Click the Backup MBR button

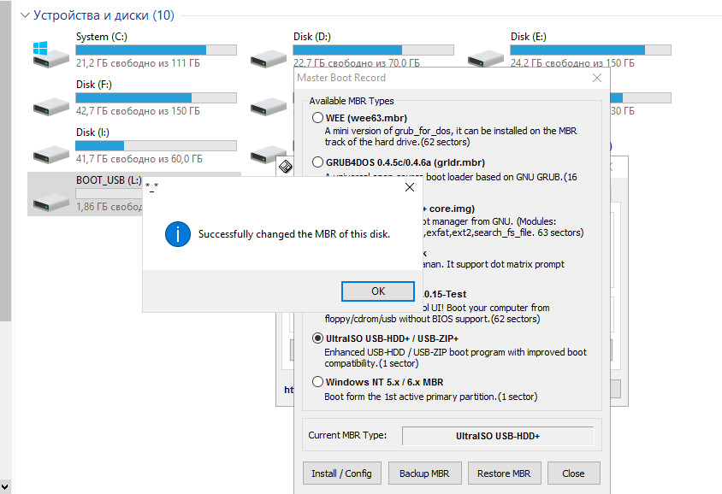coord(425,473)
